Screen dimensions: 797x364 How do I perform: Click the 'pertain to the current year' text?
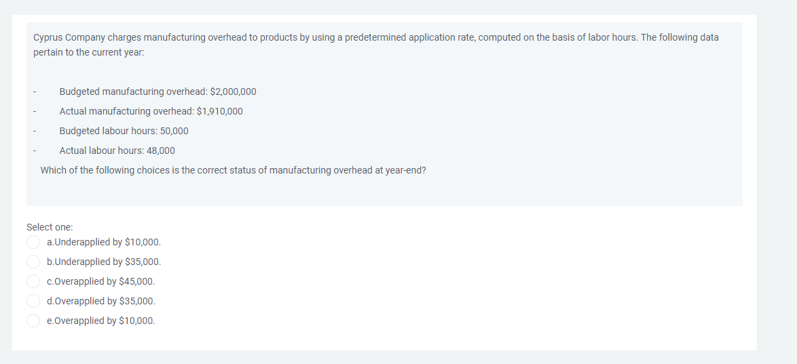tap(88, 52)
